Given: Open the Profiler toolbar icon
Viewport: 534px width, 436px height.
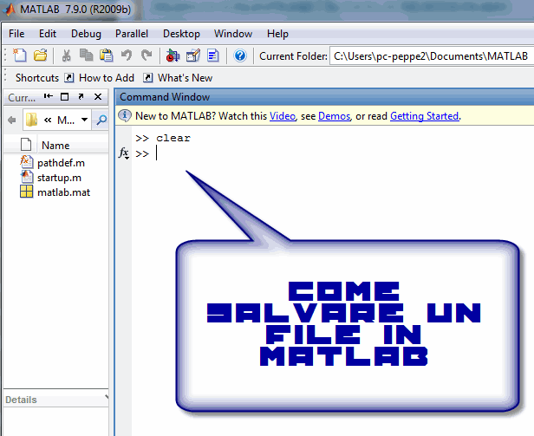Looking at the screenshot, I should coord(213,55).
